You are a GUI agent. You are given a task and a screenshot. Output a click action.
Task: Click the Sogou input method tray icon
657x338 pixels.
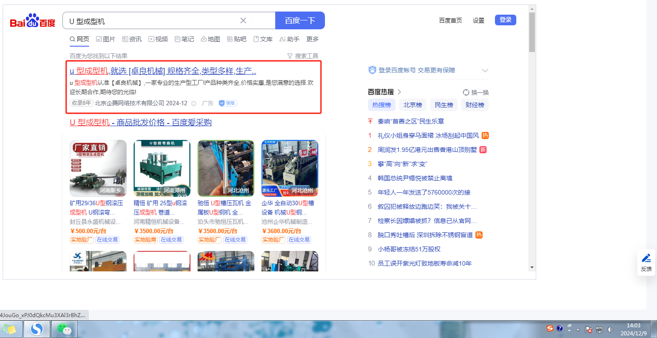click(x=550, y=329)
